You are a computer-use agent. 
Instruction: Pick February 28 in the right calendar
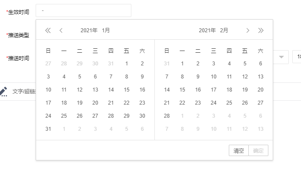point(167,116)
